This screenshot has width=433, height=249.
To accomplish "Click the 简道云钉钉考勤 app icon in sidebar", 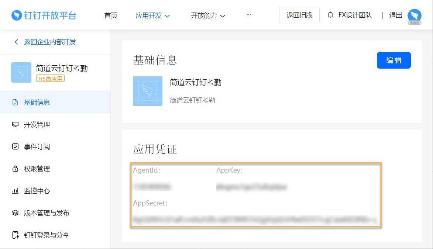I will 21,73.
